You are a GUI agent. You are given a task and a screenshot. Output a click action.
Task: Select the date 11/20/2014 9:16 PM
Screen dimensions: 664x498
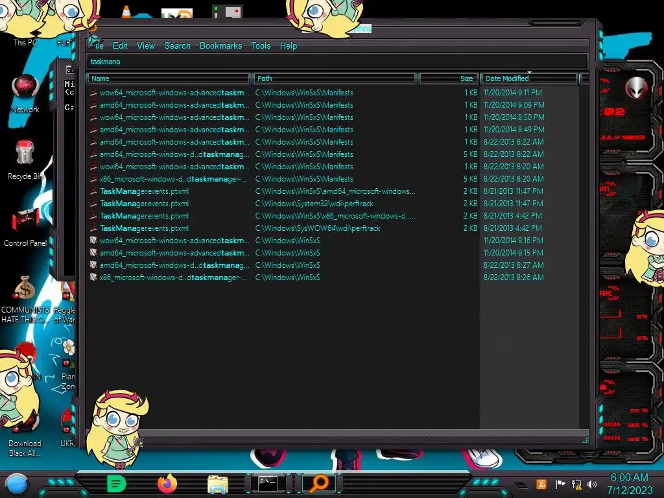[x=514, y=241]
